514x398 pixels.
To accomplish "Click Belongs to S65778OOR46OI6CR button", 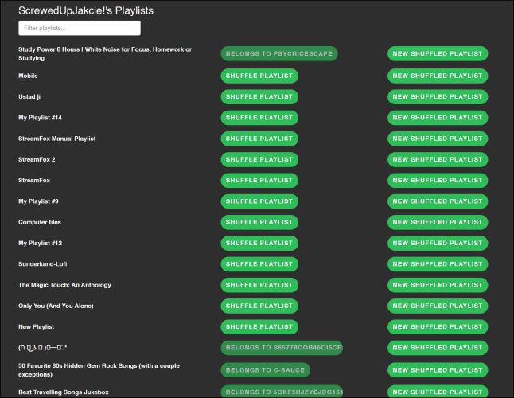I will (282, 348).
